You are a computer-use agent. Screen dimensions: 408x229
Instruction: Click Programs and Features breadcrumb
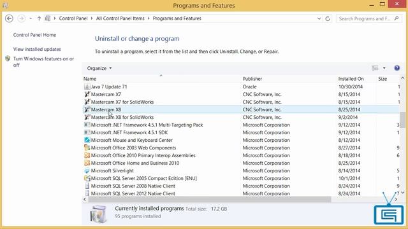[x=177, y=18]
